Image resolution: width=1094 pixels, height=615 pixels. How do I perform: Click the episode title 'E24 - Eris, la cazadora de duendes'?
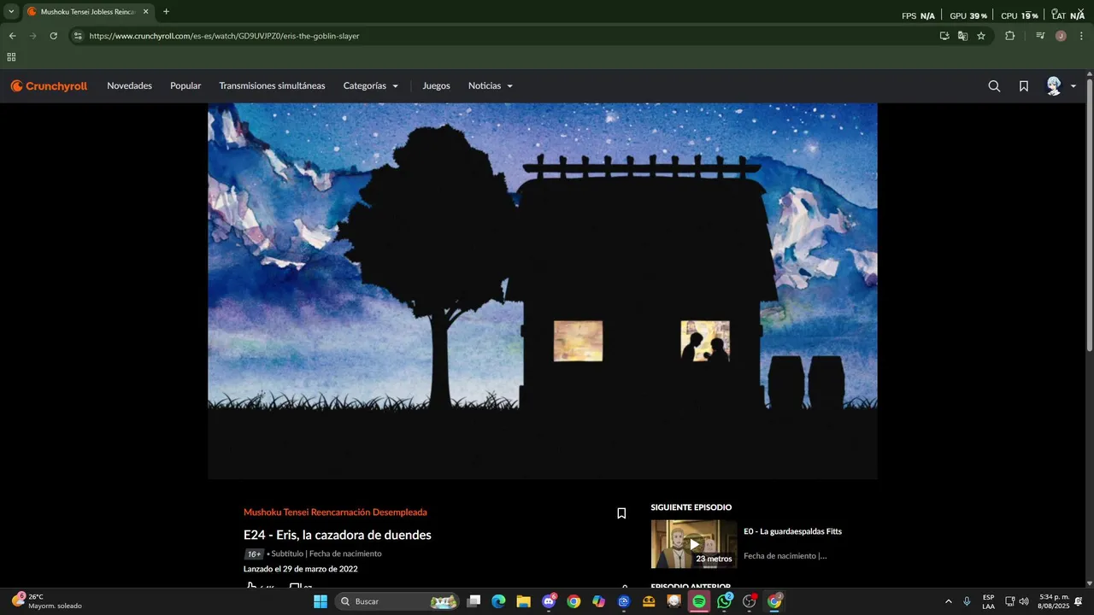pos(338,535)
